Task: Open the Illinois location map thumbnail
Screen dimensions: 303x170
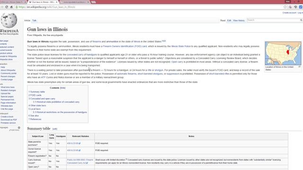Action: pyautogui.click(x=283, y=53)
